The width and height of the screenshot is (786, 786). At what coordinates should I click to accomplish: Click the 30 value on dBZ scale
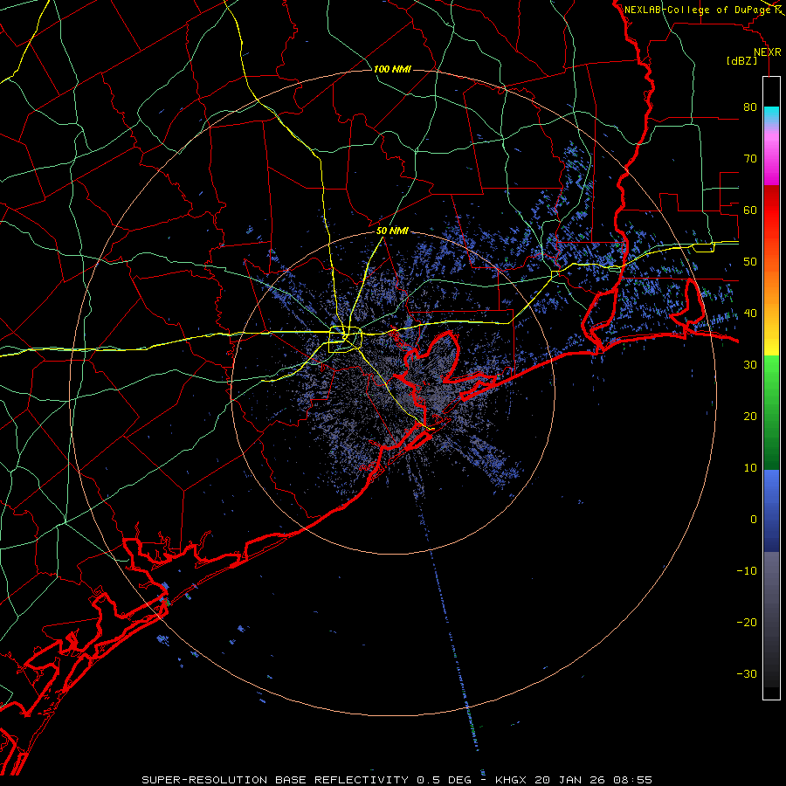[750, 365]
